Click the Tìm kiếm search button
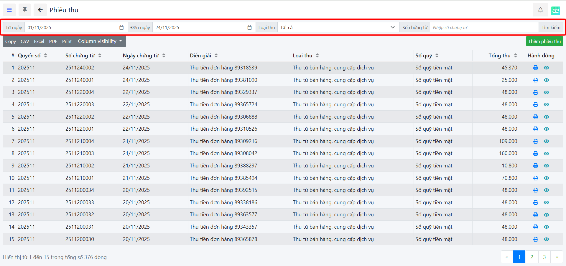This screenshot has height=266, width=566. (551, 28)
